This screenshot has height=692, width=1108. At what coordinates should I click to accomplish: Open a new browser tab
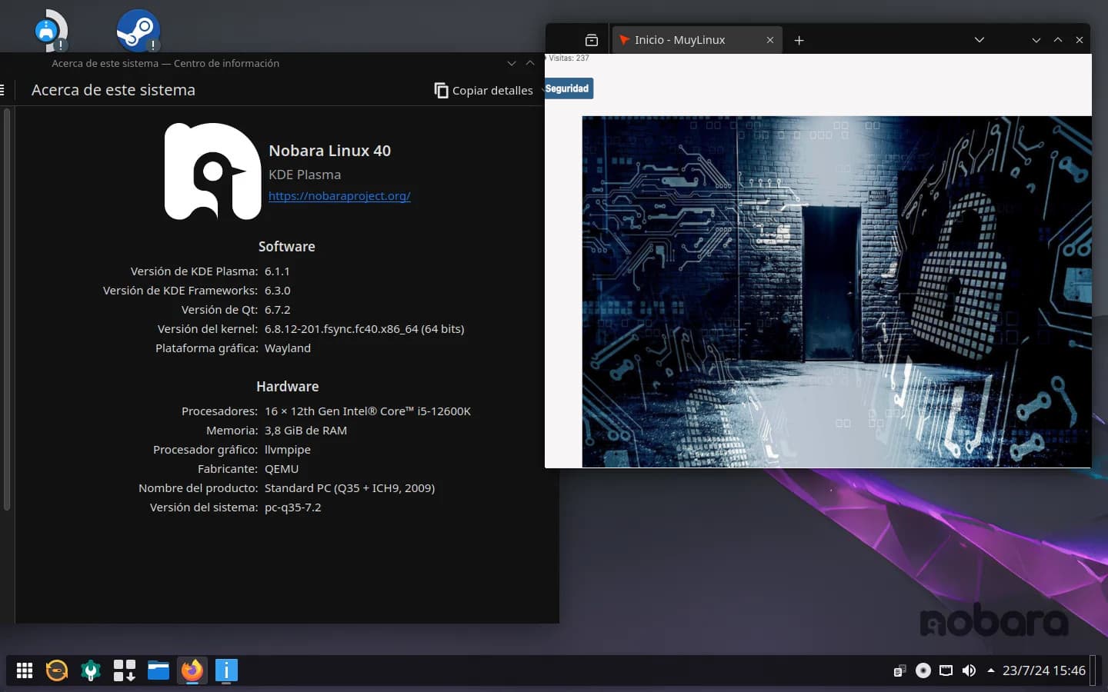click(799, 40)
